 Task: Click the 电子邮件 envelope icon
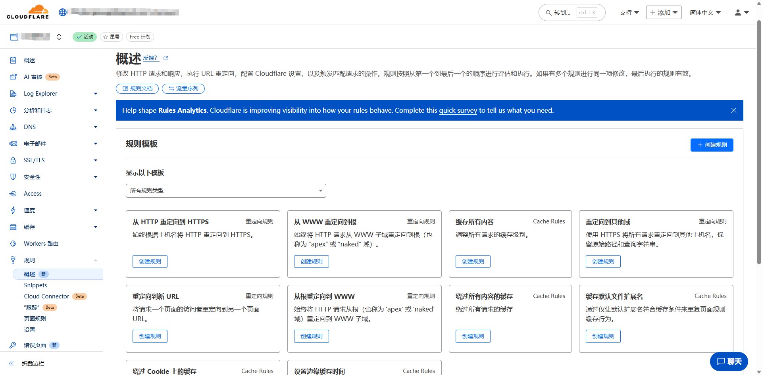(x=13, y=144)
